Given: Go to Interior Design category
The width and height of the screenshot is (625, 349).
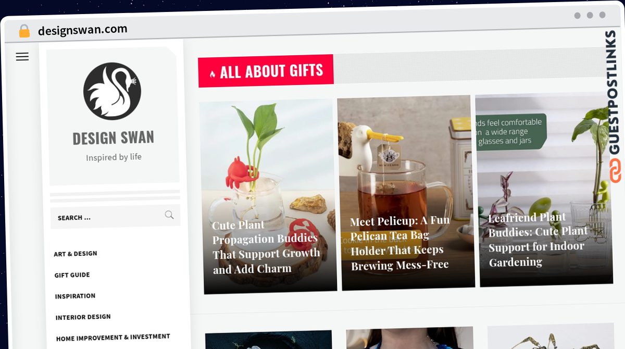Looking at the screenshot, I should tap(83, 317).
